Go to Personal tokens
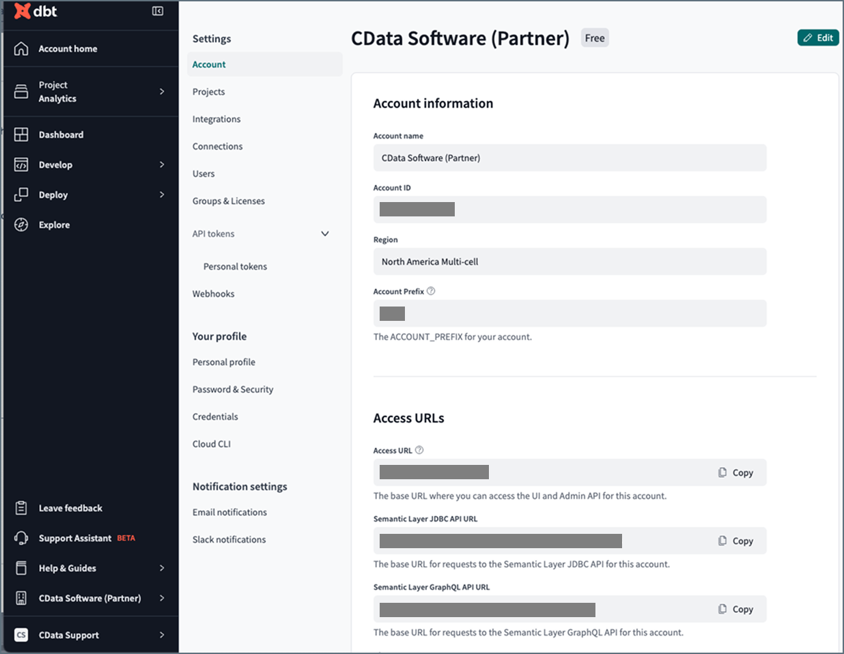The width and height of the screenshot is (844, 654). click(x=235, y=266)
